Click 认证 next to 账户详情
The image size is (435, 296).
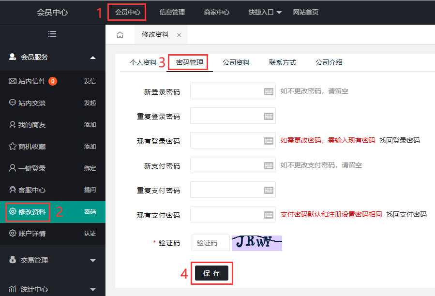tap(90, 234)
